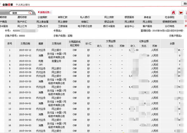
Task: Select 网上债券 in the navigation
Action: click(x=63, y=22)
